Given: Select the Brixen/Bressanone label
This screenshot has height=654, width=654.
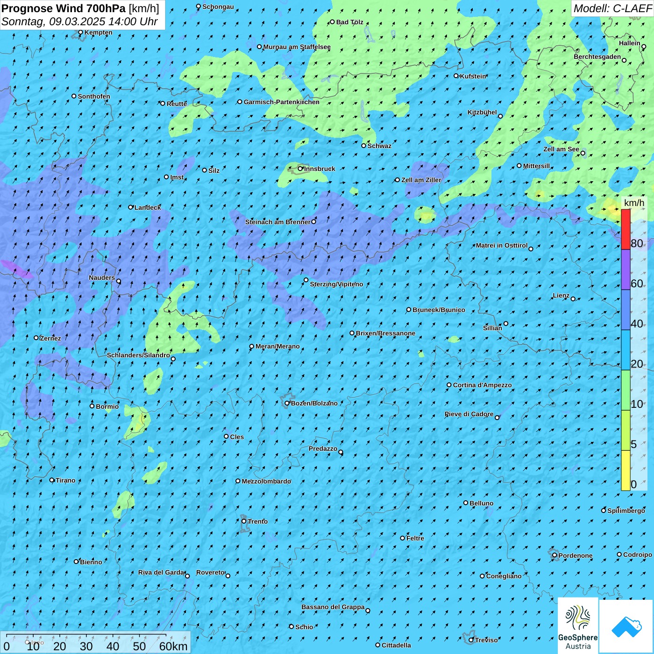Looking at the screenshot, I should pos(385,333).
